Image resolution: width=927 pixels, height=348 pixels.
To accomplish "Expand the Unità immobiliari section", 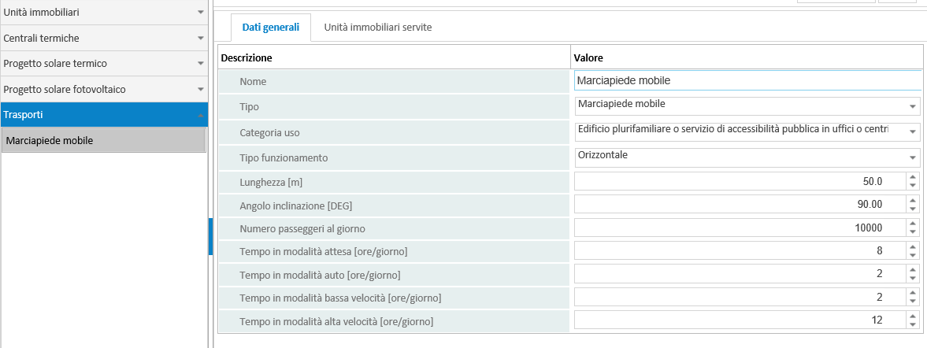I will tap(103, 13).
